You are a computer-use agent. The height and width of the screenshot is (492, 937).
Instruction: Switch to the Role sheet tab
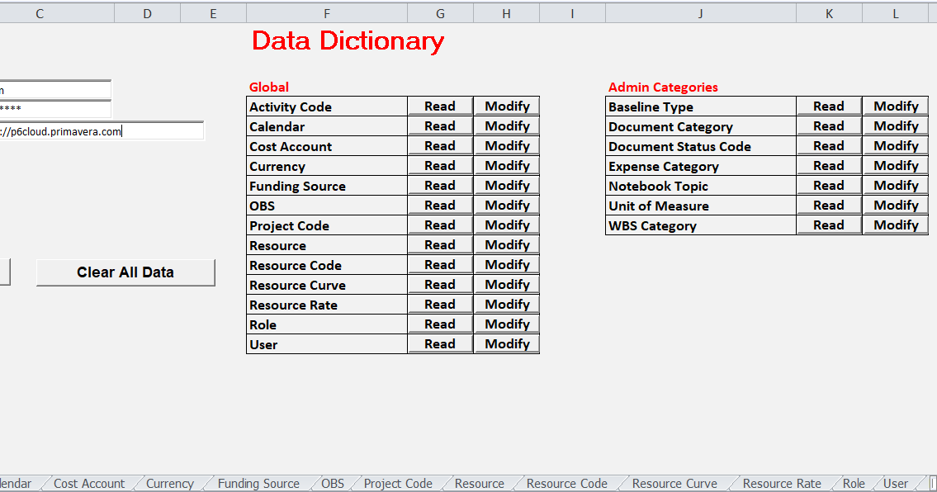[x=854, y=483]
